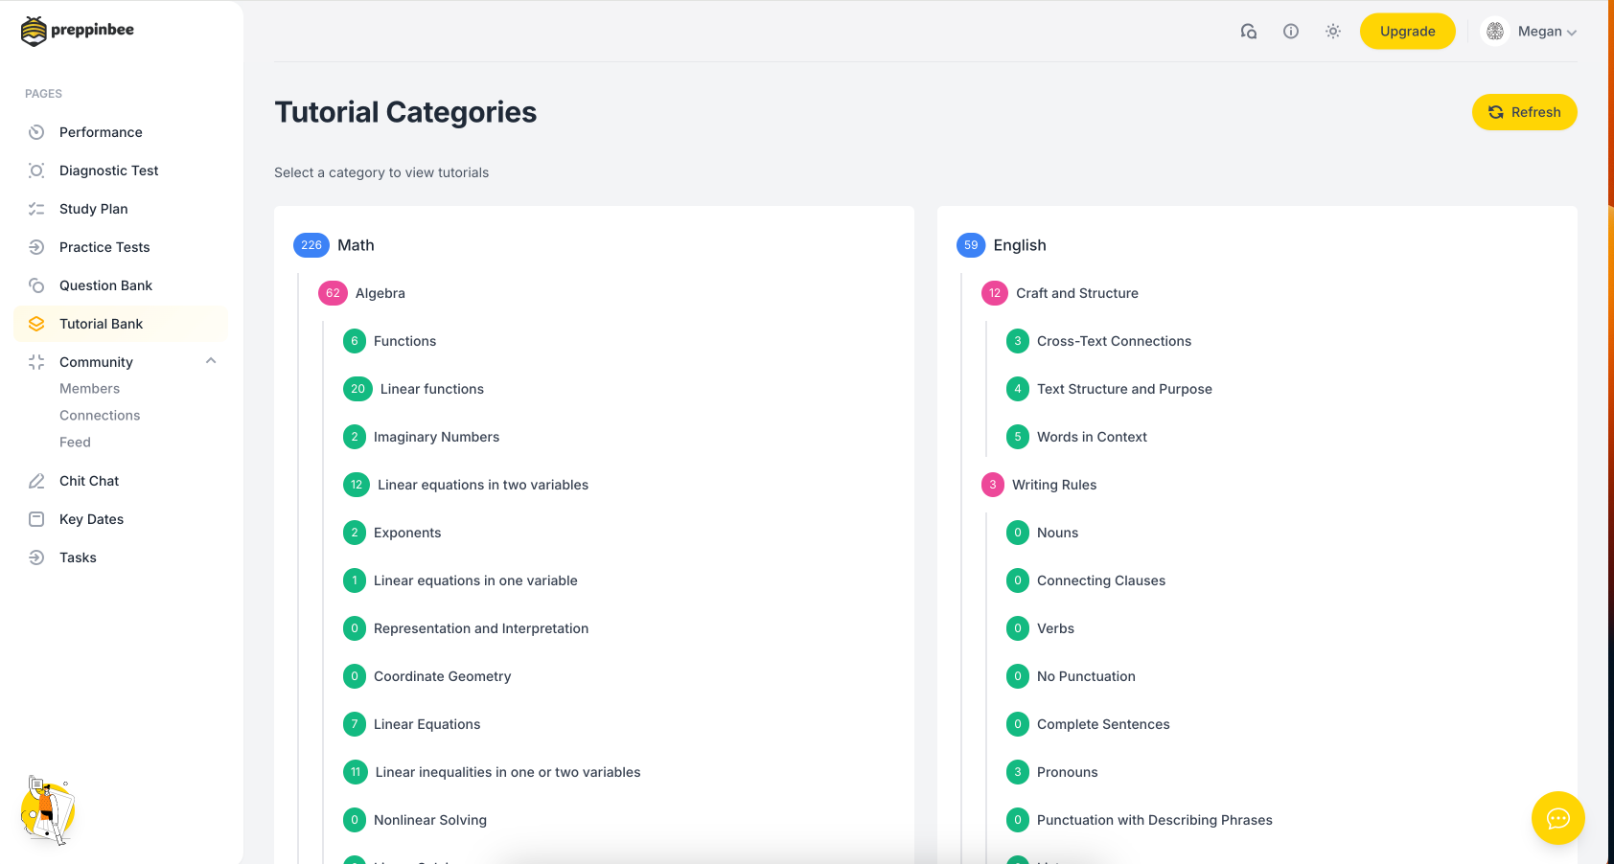Click the info circle icon
The image size is (1614, 864).
pos(1291,32)
